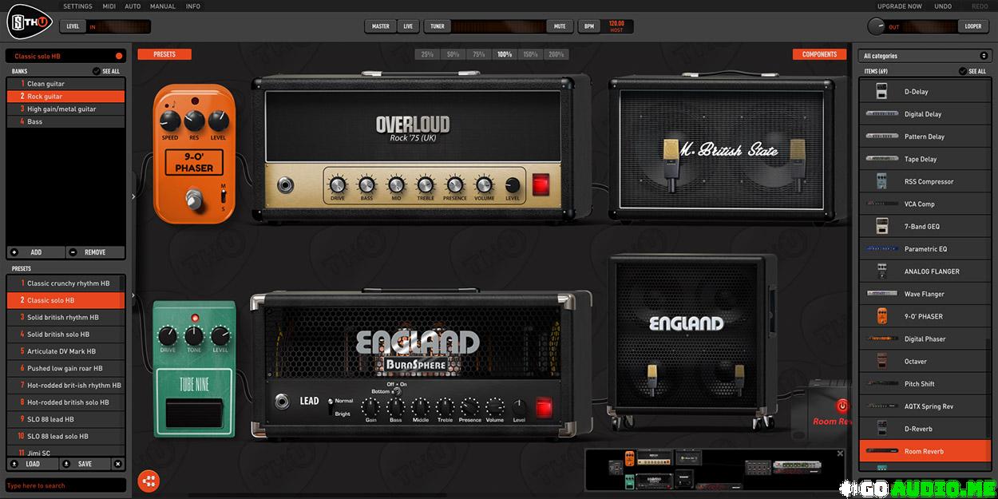Click the ADD bank button

pos(36,252)
